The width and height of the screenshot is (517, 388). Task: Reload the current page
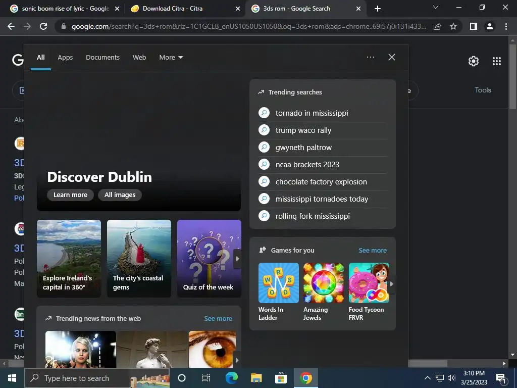point(43,26)
